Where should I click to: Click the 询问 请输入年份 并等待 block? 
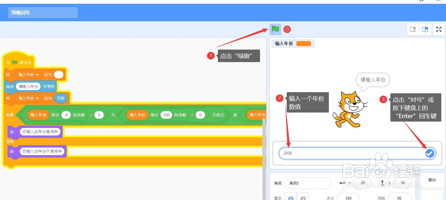coord(29,86)
